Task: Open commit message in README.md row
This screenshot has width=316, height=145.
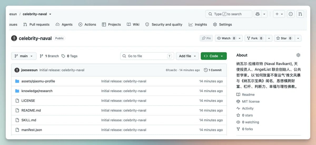Action: point(124,110)
